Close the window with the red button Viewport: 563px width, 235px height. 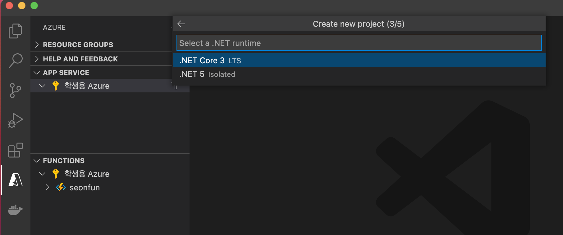click(x=9, y=6)
